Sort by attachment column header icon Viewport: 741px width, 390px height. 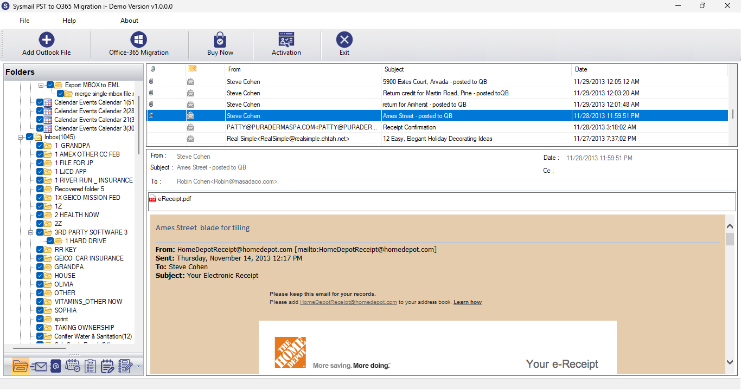[x=153, y=69]
